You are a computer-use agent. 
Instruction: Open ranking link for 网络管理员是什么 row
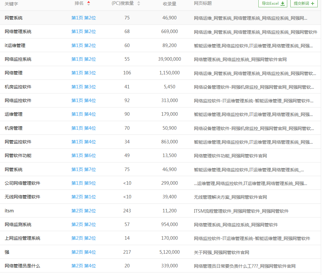coord(83,266)
